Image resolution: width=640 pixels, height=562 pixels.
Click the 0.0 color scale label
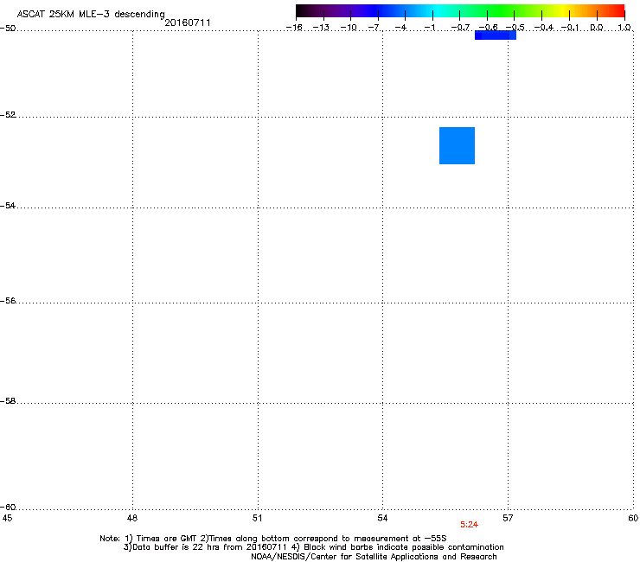[x=597, y=28]
